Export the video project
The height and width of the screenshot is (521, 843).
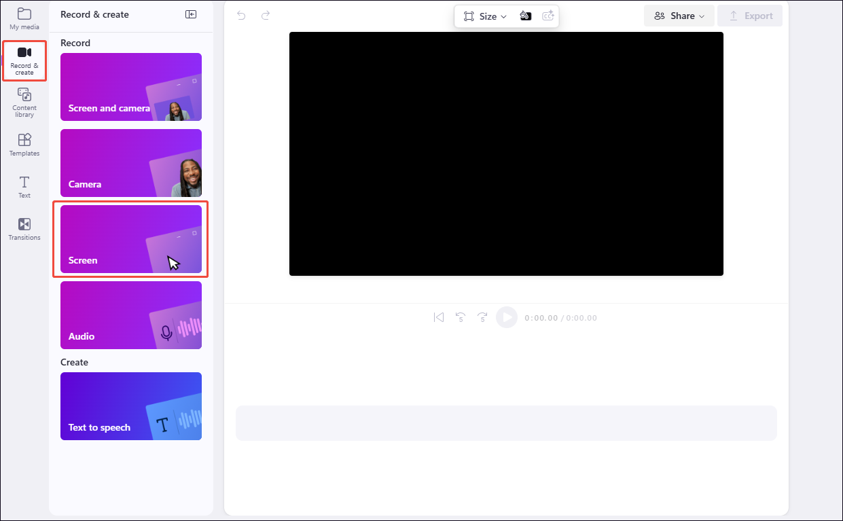pyautogui.click(x=750, y=15)
